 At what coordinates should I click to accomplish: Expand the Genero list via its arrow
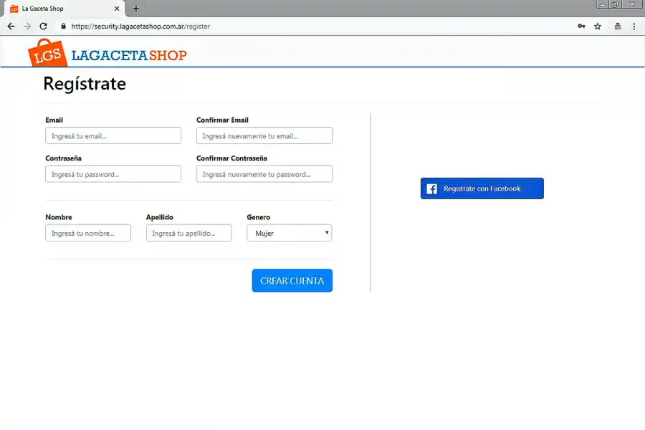pyautogui.click(x=327, y=232)
